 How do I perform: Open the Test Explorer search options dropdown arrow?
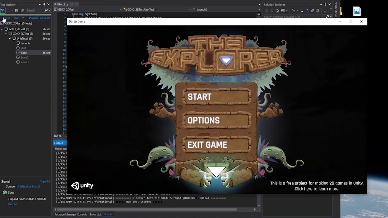click(x=49, y=11)
